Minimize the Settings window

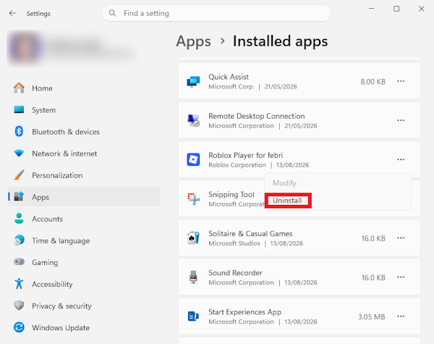pos(372,9)
